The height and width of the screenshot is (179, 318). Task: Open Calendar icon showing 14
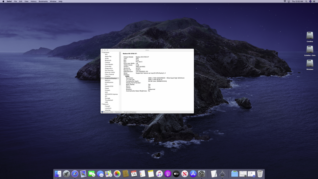pos(134,174)
